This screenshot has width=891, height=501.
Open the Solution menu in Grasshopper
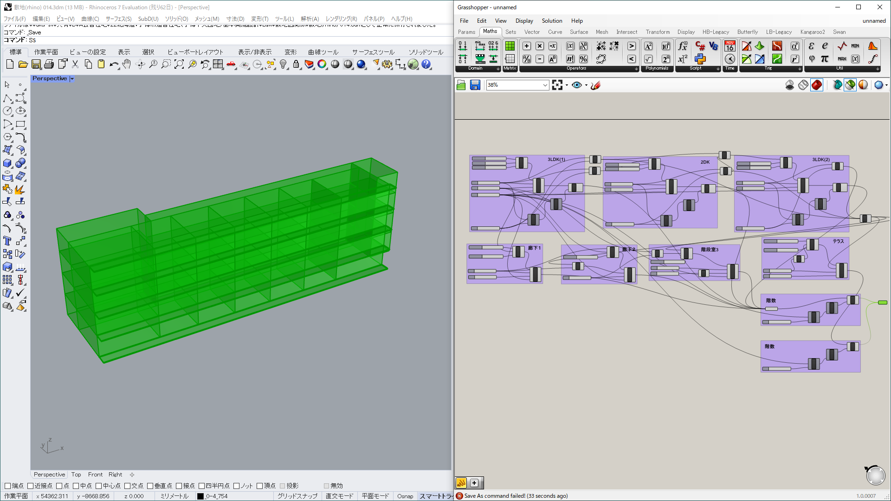coord(551,21)
